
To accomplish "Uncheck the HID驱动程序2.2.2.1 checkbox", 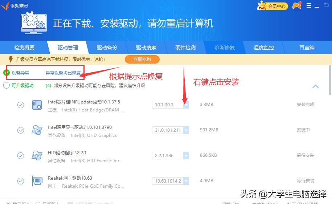I will click(21, 155).
